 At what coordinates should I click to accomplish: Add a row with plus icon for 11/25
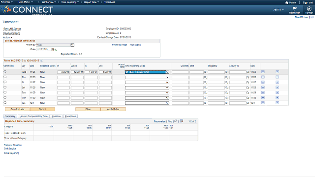[263, 72]
